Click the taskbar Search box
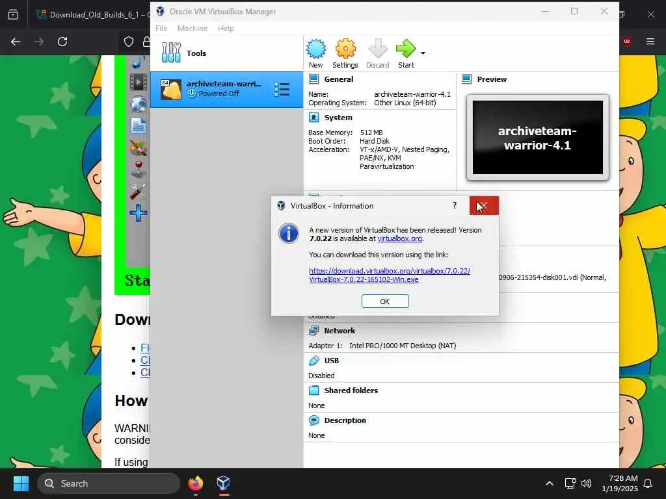The image size is (666, 499). [109, 483]
